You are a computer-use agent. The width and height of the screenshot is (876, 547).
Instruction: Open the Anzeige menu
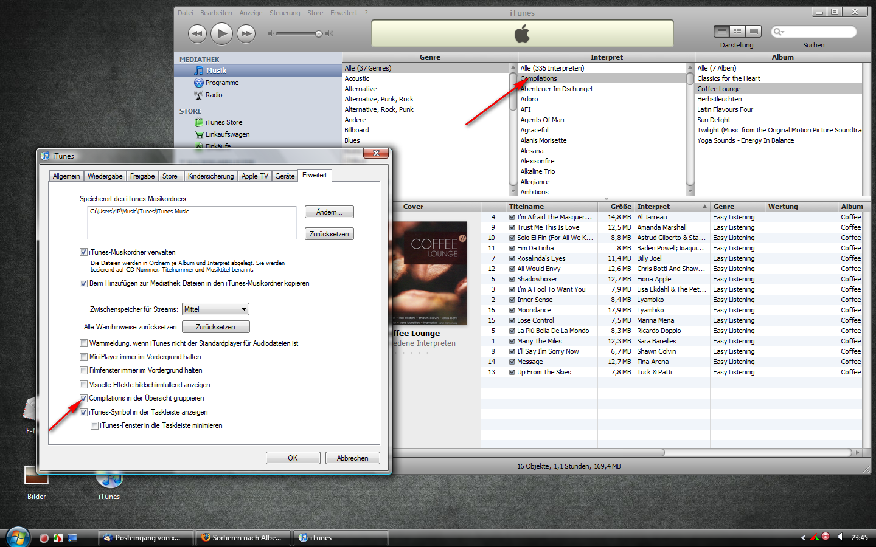pos(251,13)
